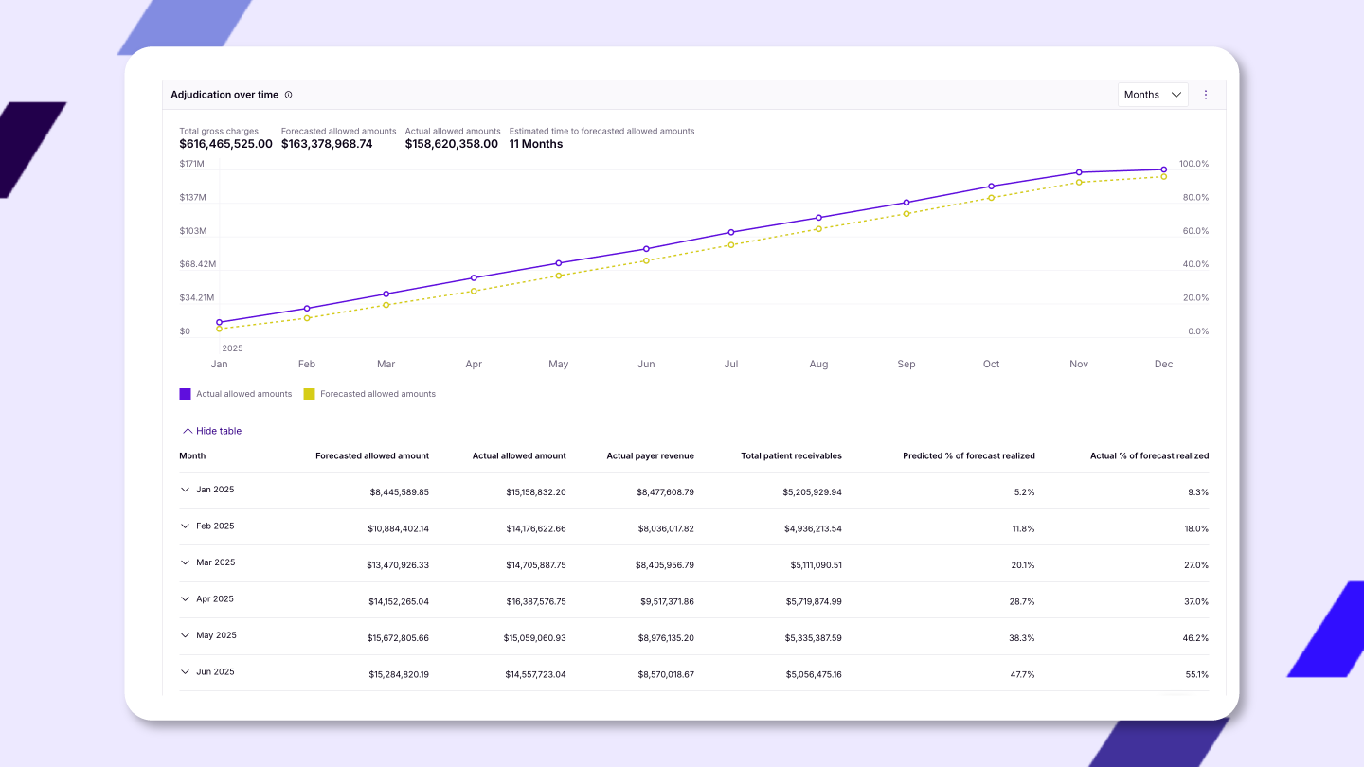Viewport: 1364px width, 767px height.
Task: Expand the May 2025 row chevron
Action: pos(185,635)
